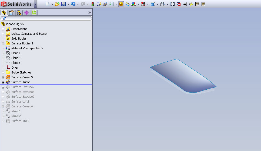Click the yellow sticky note icon
Viewport: 261px width, 151px height.
point(191,4)
